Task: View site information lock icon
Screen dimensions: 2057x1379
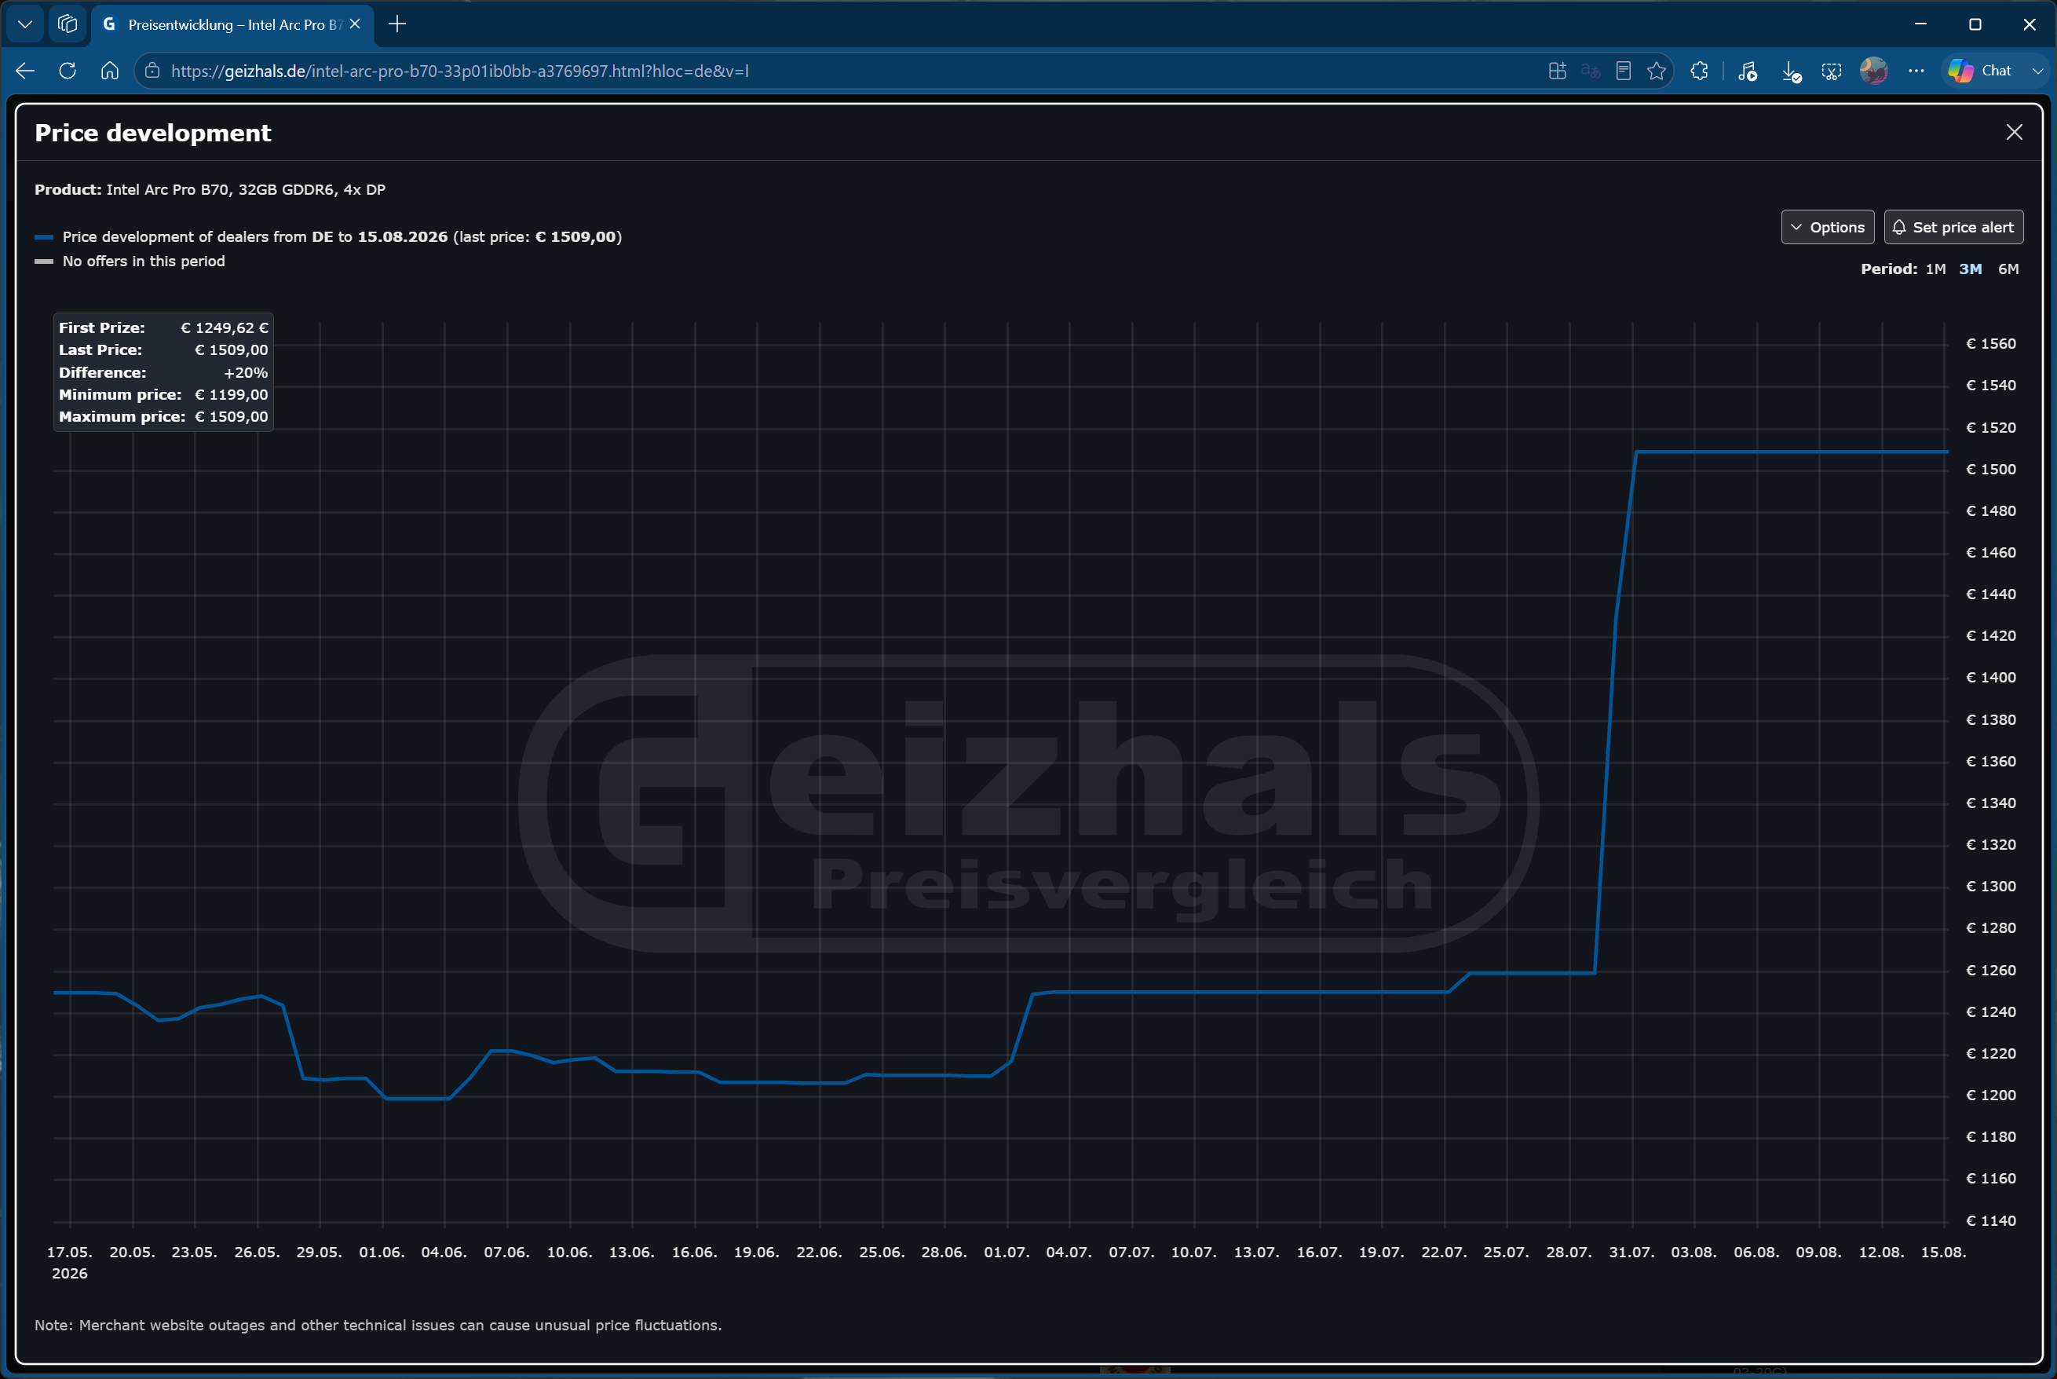Action: pos(152,71)
